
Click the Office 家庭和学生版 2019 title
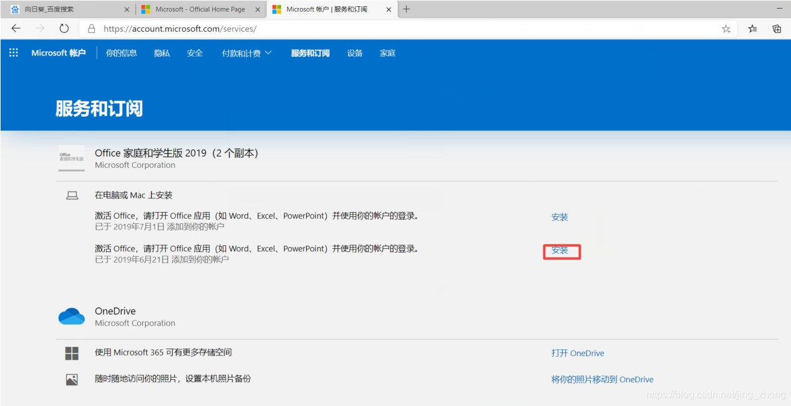[x=177, y=153]
